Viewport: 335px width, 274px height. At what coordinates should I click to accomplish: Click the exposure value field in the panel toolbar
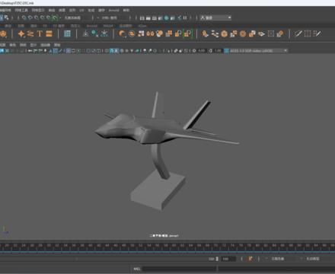[202, 51]
